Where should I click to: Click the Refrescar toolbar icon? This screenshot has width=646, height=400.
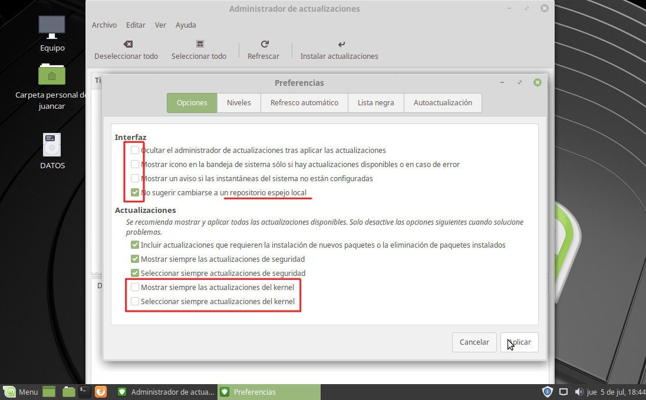(264, 45)
